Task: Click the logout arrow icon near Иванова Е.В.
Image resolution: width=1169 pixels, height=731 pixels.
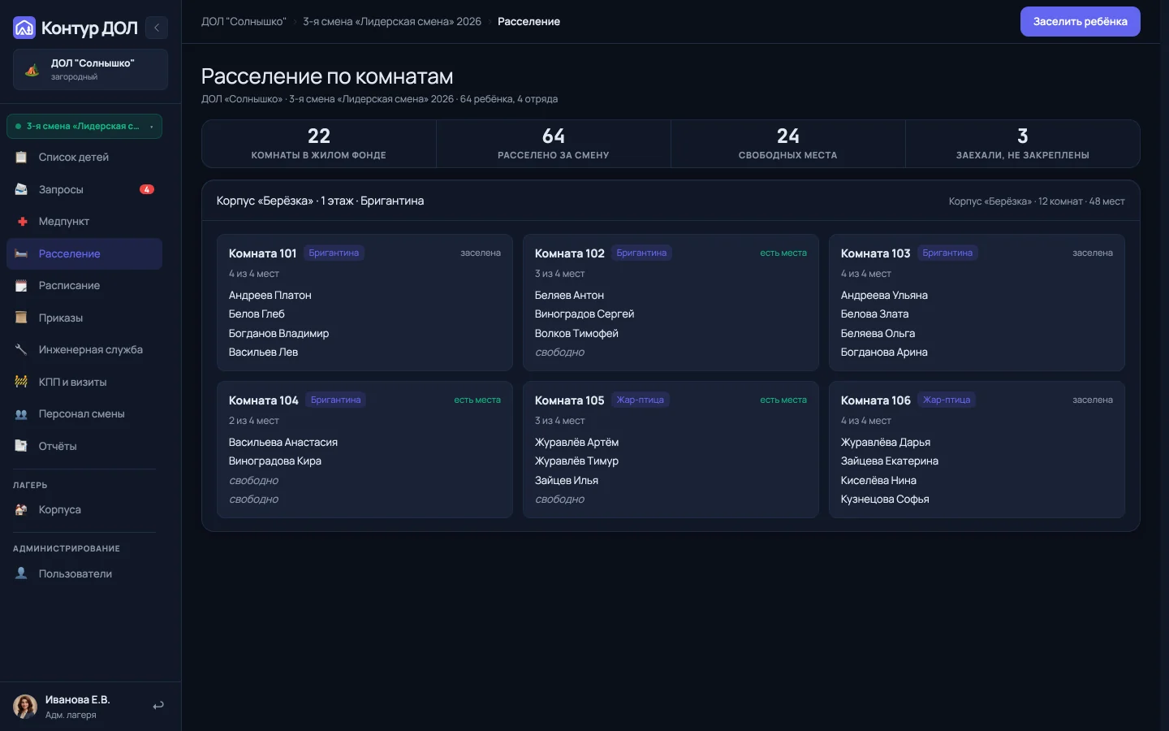Action: point(158,706)
